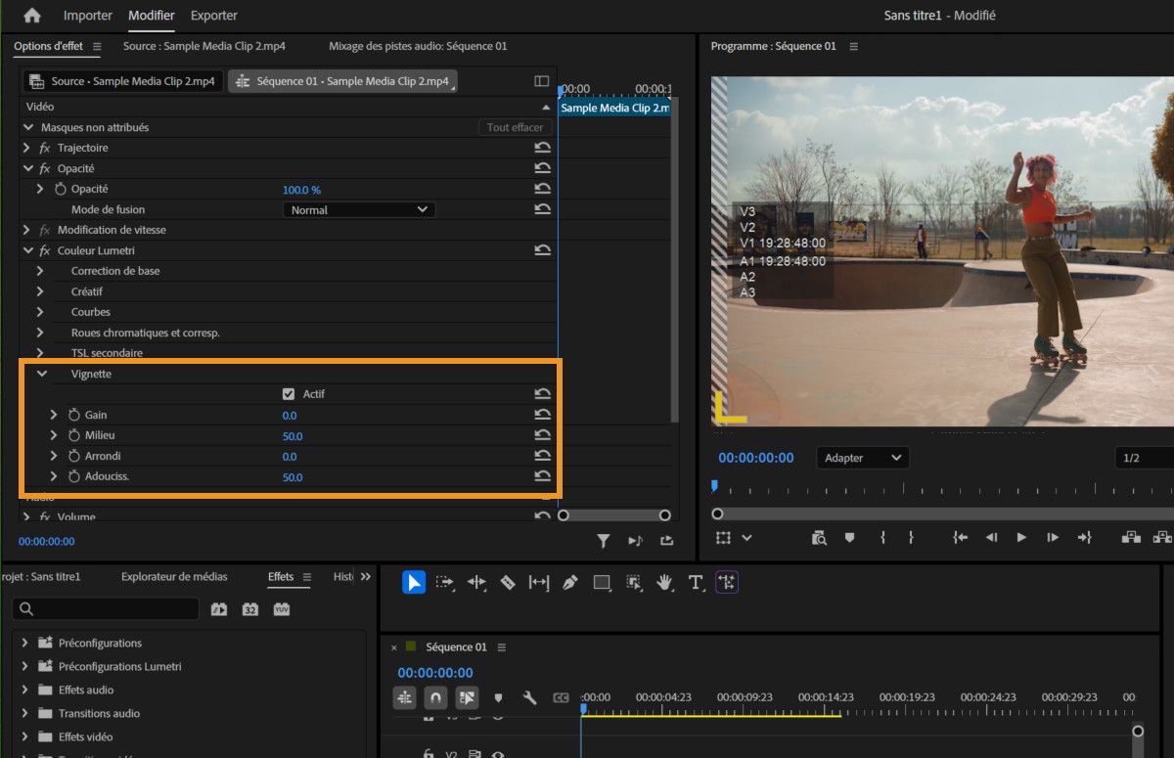The height and width of the screenshot is (758, 1174).
Task: Click the Opacité 100.0 % value
Action: [x=301, y=190]
